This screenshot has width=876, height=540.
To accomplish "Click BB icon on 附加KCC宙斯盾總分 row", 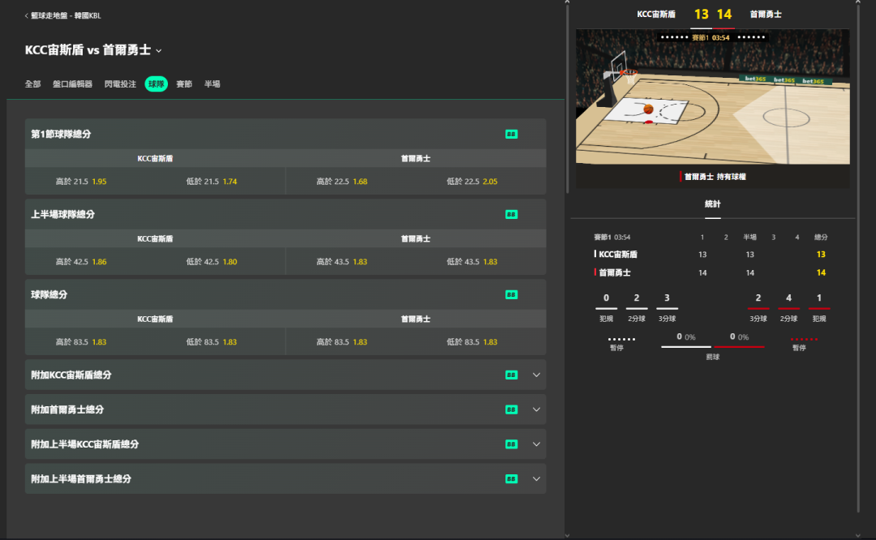I will pyautogui.click(x=511, y=375).
